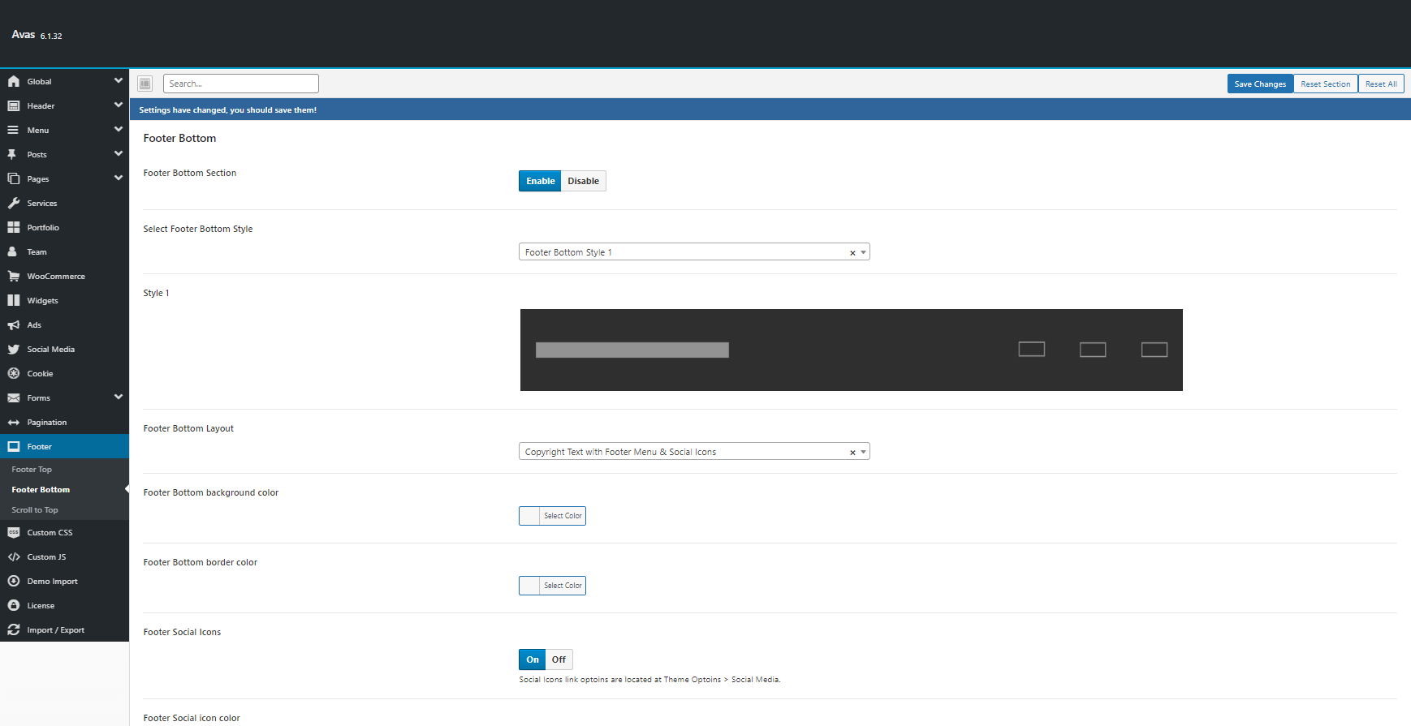The image size is (1411, 726).
Task: Expand the Header menu chevron
Action: coord(119,105)
